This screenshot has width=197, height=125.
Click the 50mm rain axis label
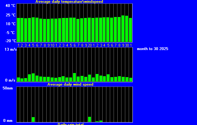8,88
